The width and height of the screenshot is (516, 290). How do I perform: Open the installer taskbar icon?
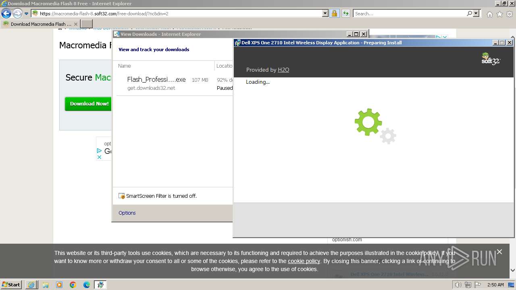pyautogui.click(x=100, y=285)
